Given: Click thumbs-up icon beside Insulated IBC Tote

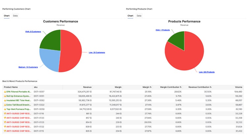Looking at the screenshot, I should (5, 100).
